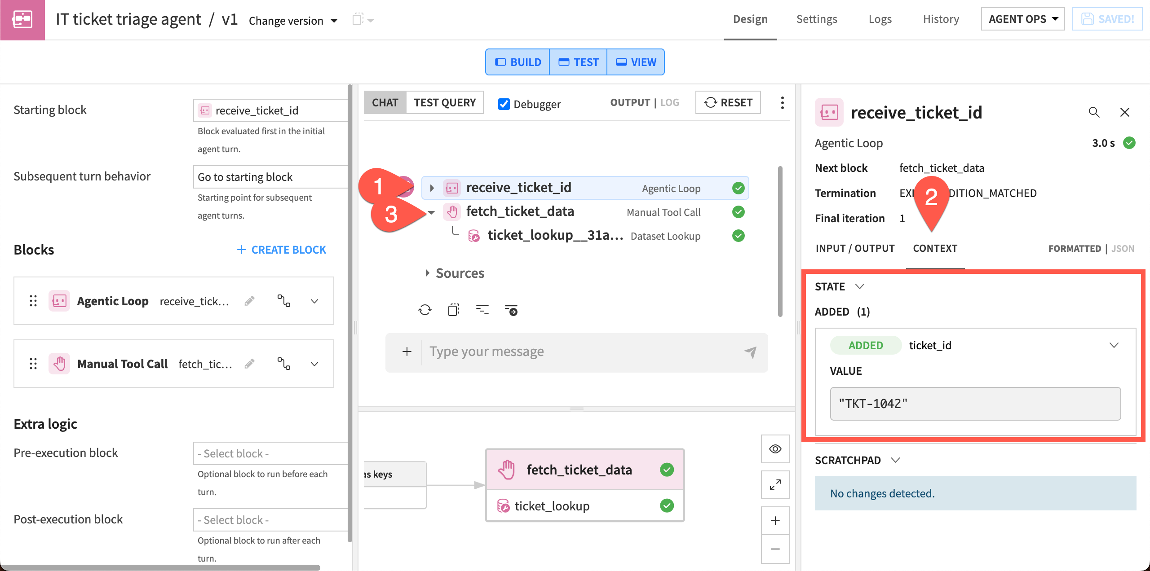Click CREATE BLOCK link
The image size is (1150, 571).
pyautogui.click(x=282, y=250)
